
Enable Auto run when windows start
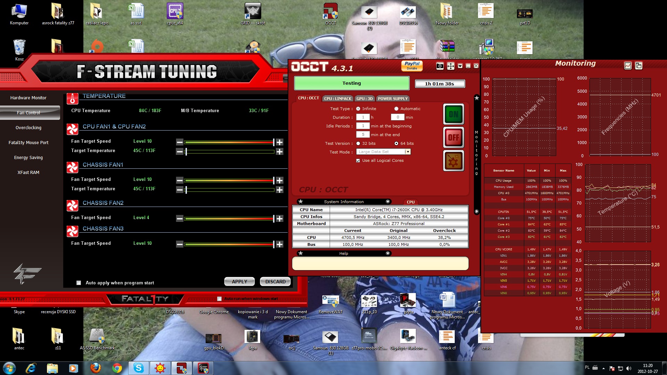coord(219,299)
